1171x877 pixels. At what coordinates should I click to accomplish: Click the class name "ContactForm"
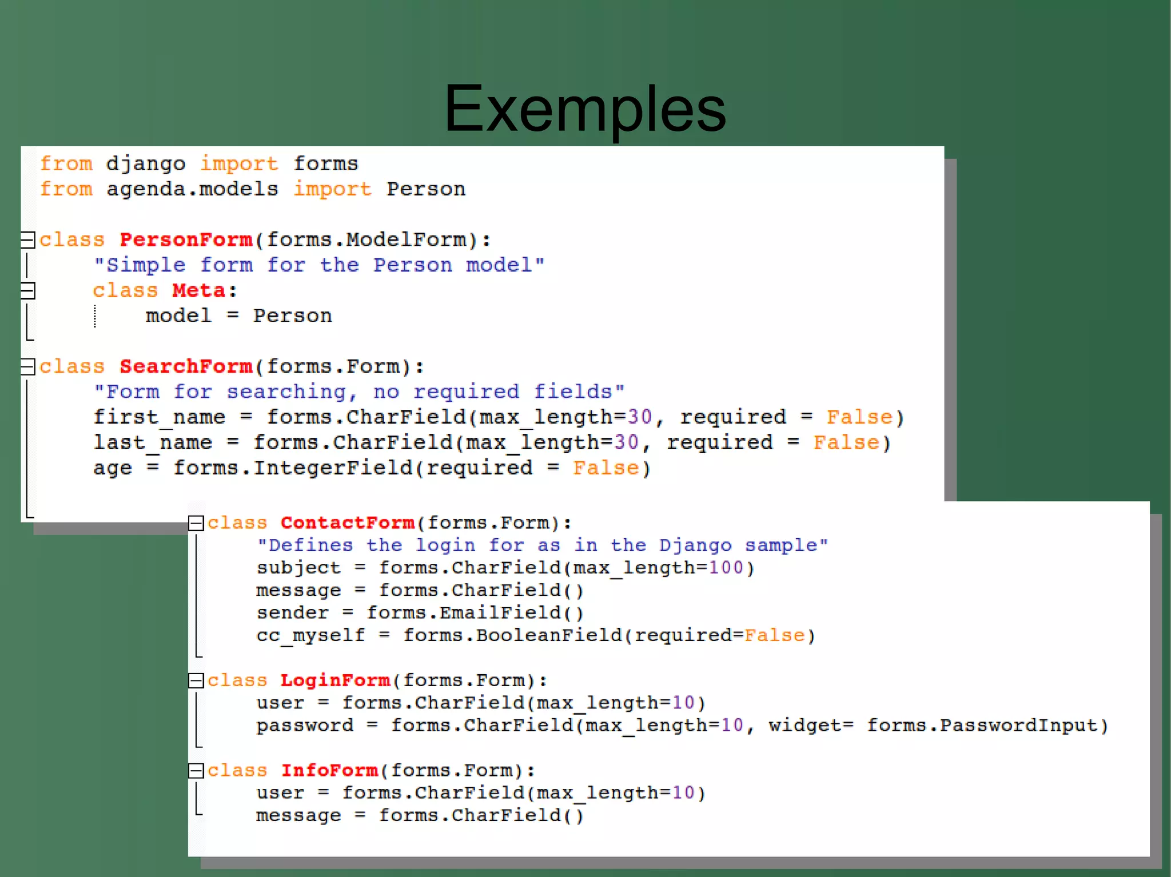click(x=348, y=523)
